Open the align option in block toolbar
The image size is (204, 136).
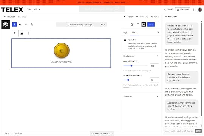(22, 34)
